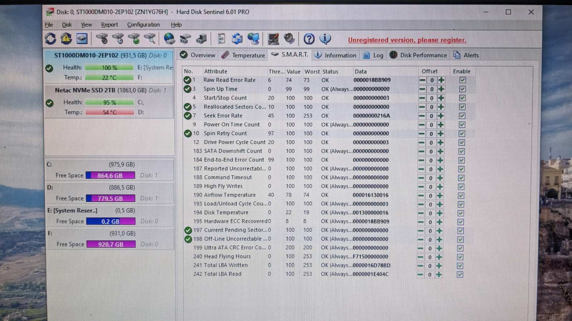572x321 pixels.
Task: Open the Configuration menu
Action: (143, 25)
